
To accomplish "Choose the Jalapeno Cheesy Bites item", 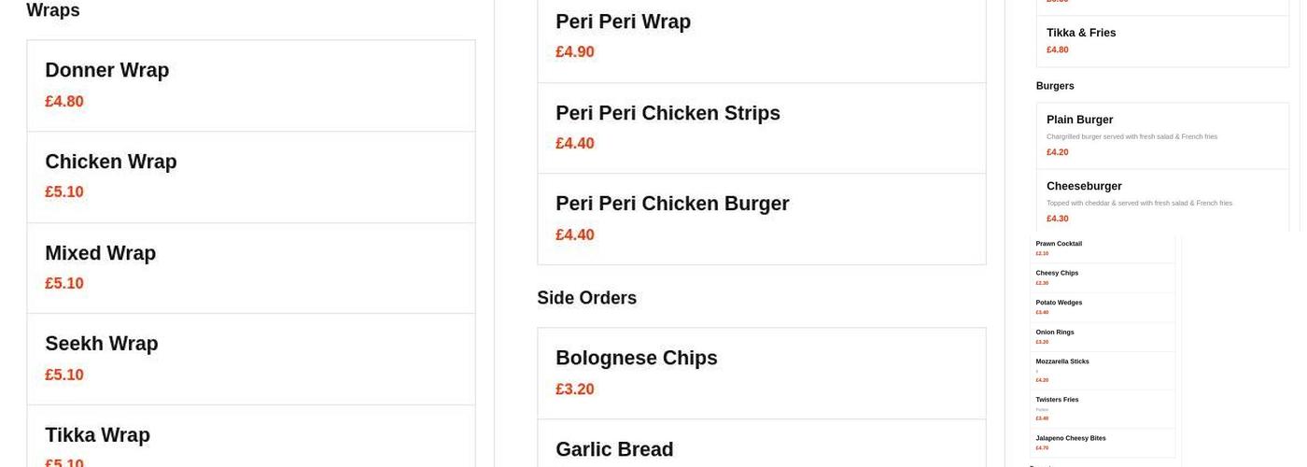I will point(1103,443).
